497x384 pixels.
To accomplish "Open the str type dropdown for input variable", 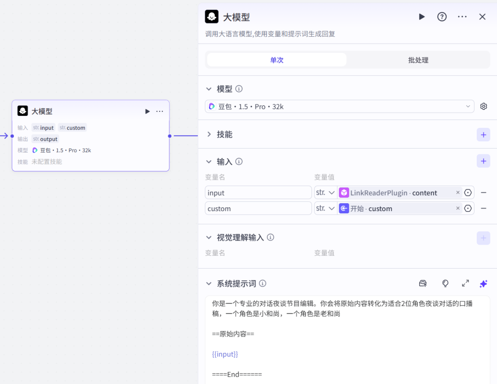I will click(x=325, y=192).
